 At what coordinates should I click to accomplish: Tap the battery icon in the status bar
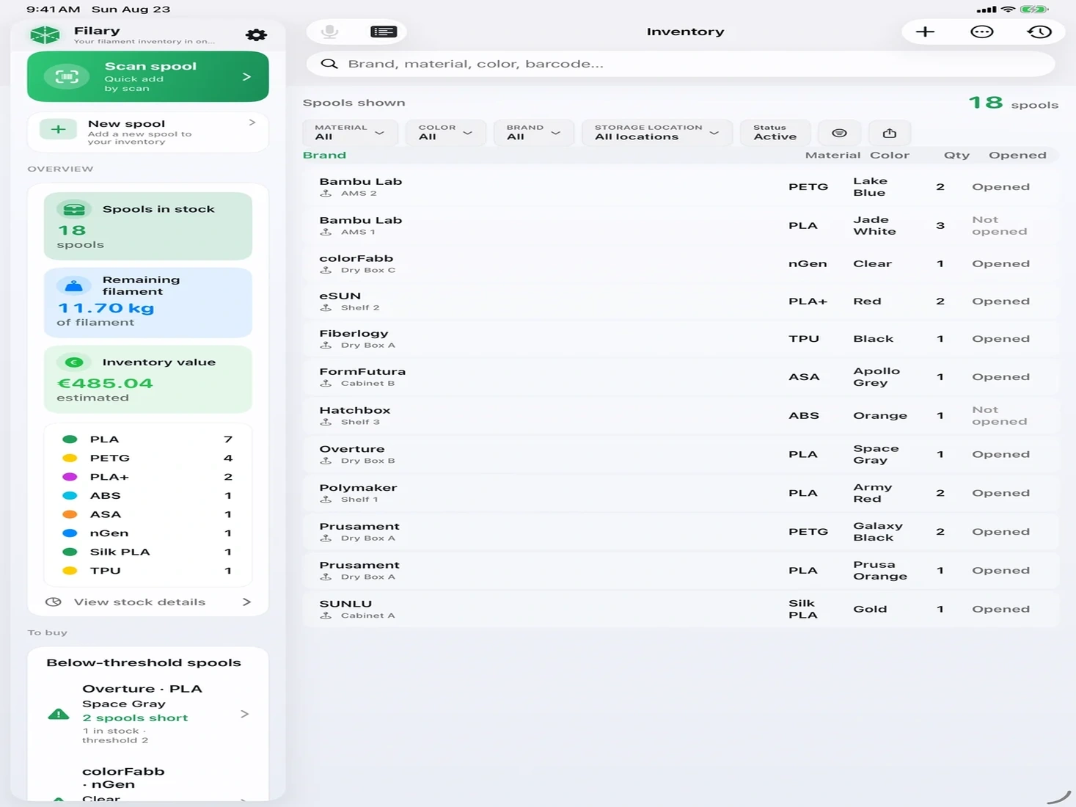pos(1033,10)
